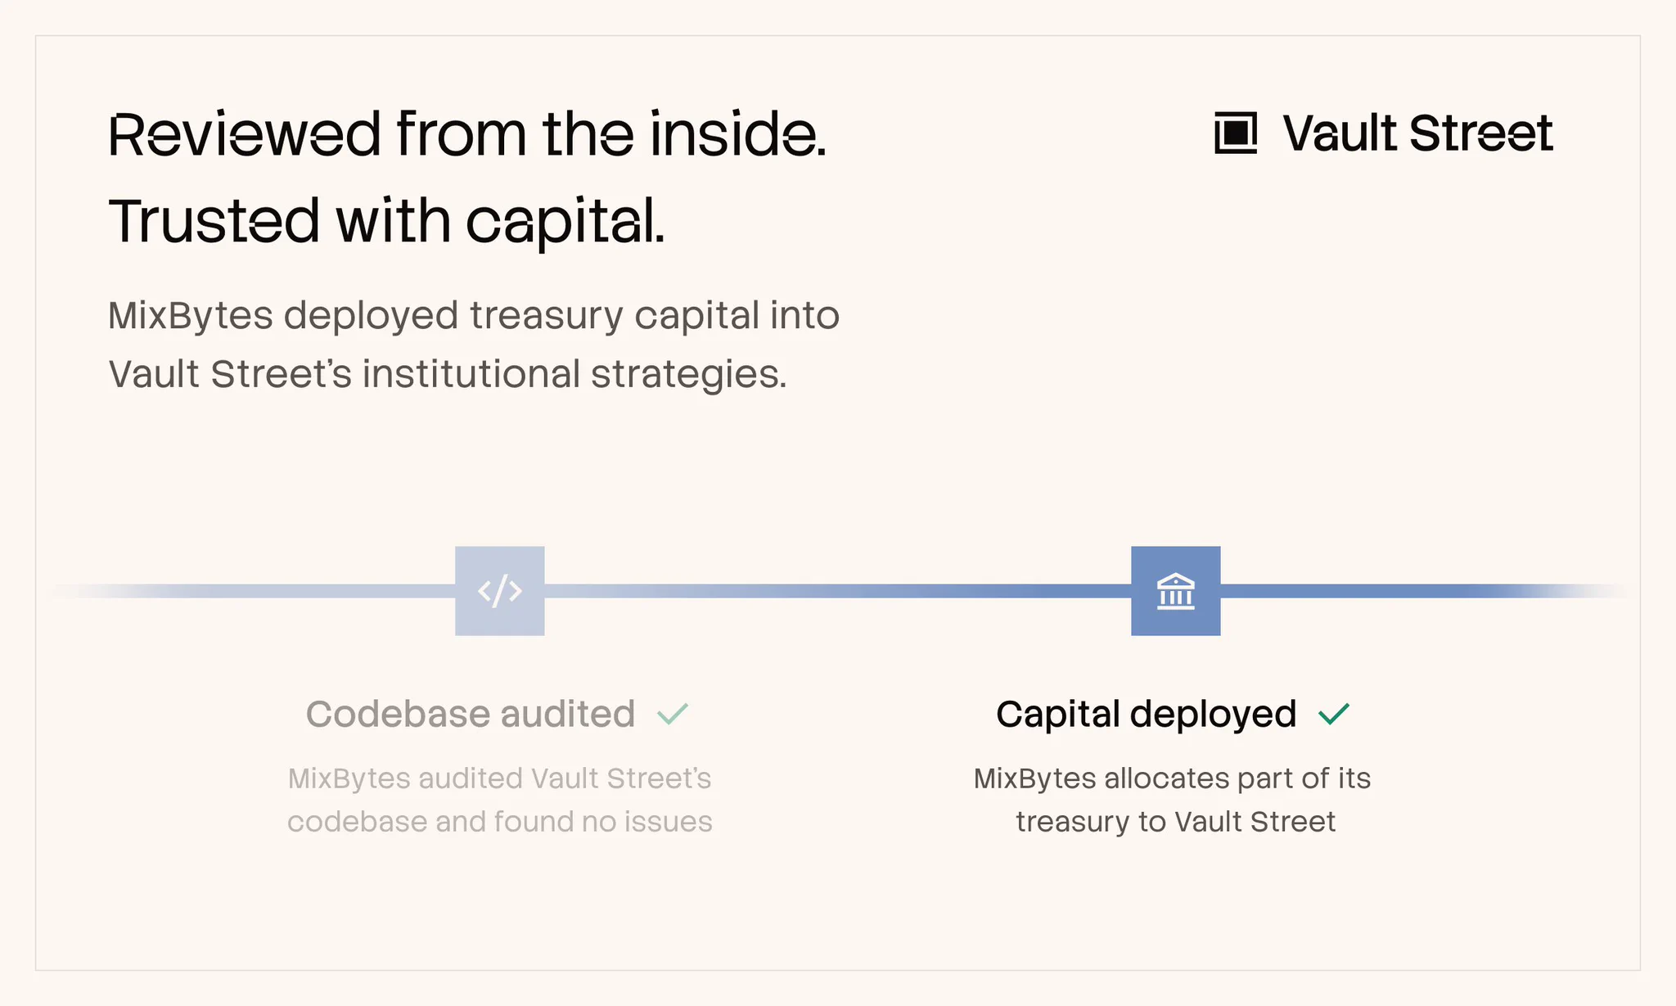Viewport: 1676px width, 1006px height.
Task: Click the 'Capital deployed' step heading
Action: click(x=1146, y=714)
